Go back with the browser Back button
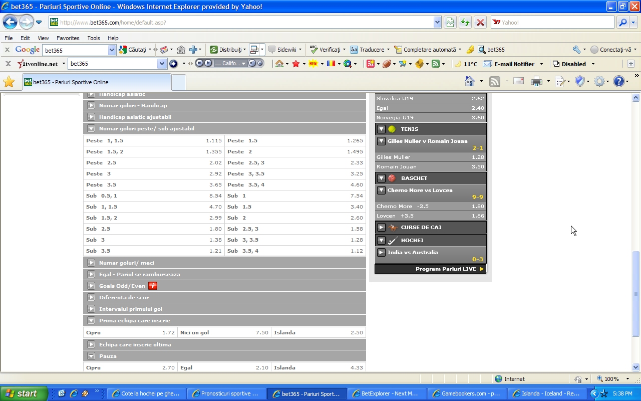This screenshot has width=641, height=401. coord(10,22)
